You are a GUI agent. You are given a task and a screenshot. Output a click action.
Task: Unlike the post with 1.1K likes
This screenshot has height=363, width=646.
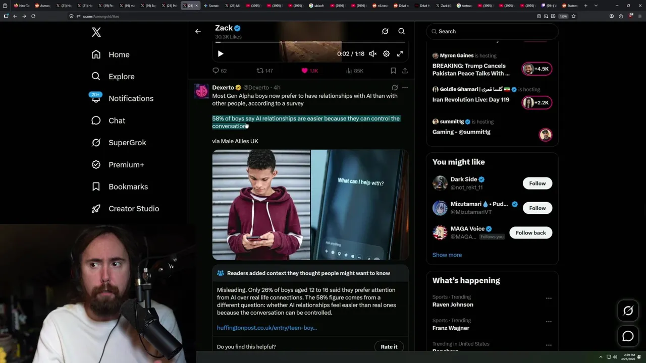tap(309, 71)
